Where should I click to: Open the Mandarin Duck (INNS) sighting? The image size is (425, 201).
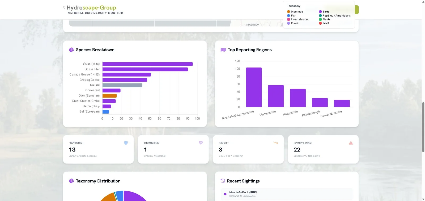point(287,194)
